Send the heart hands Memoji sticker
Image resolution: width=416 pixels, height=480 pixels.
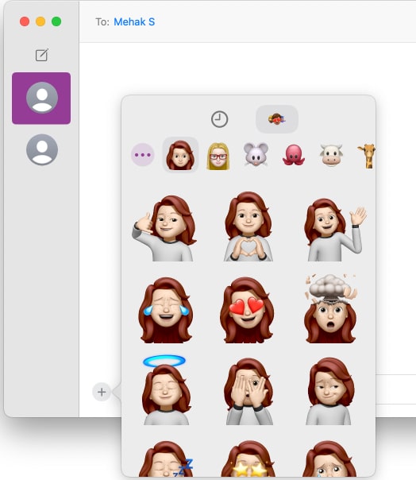click(248, 226)
